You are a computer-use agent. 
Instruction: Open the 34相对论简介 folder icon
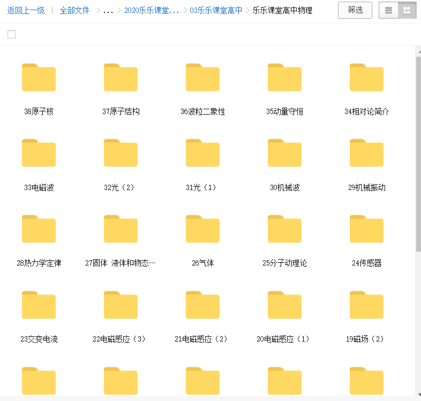[x=366, y=77]
